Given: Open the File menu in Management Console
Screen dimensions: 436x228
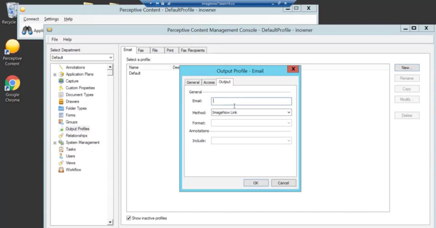Looking at the screenshot, I should pos(54,40).
